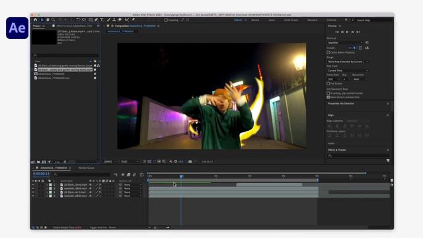Open the Frame Rate dropdown
Image resolution: width=423 pixels, height=238 pixels.
point(333,79)
